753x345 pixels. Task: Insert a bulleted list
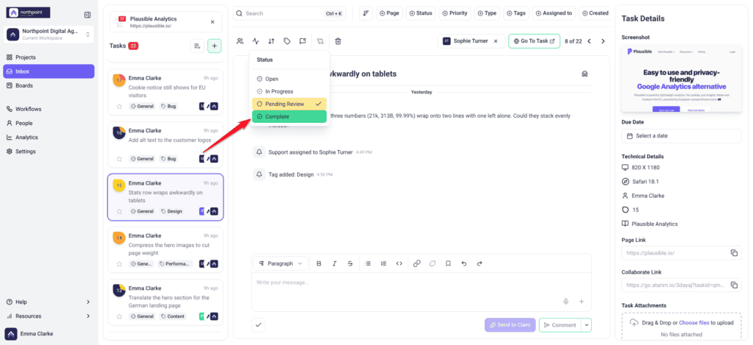pos(368,263)
